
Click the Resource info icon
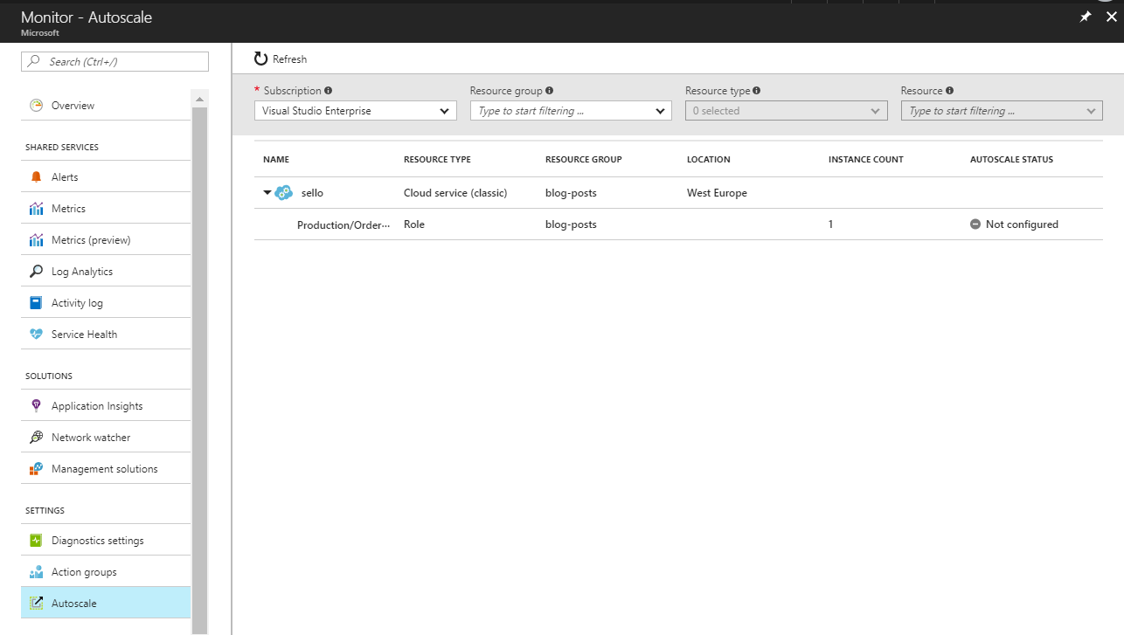pos(949,91)
